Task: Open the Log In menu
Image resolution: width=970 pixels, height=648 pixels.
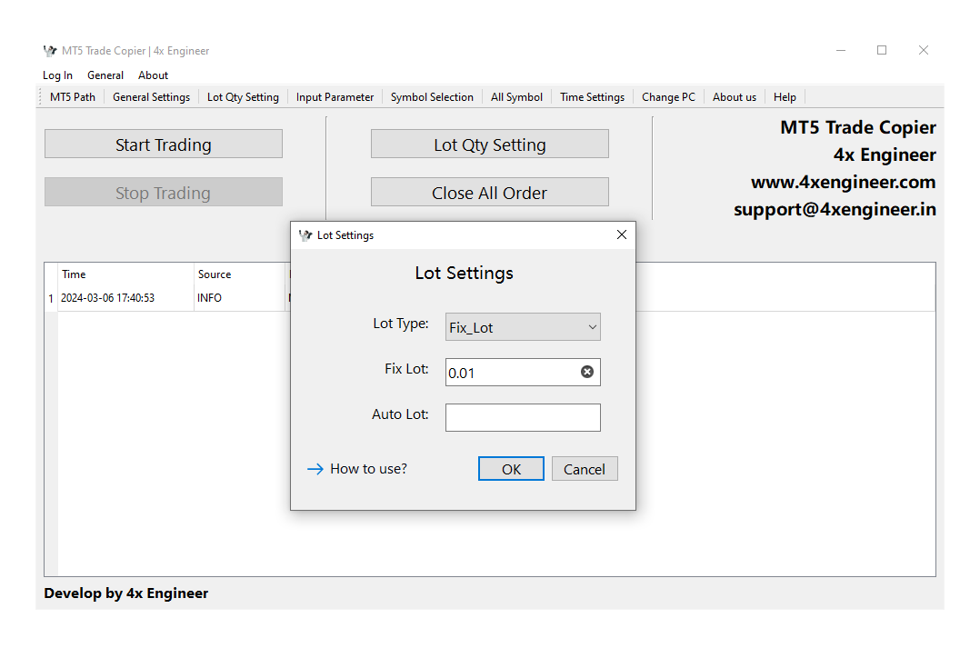Action: coord(57,75)
